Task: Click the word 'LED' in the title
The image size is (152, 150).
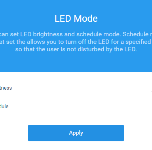Action: (x=63, y=19)
